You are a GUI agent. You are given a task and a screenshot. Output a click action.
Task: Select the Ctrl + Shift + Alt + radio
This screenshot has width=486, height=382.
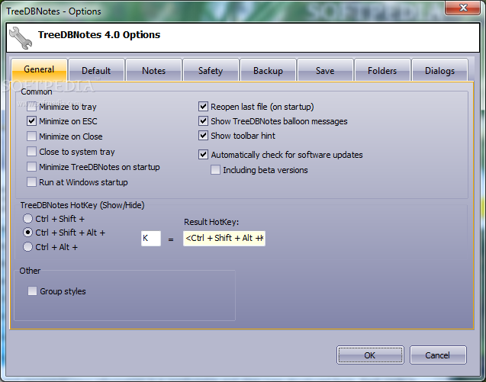tap(27, 233)
